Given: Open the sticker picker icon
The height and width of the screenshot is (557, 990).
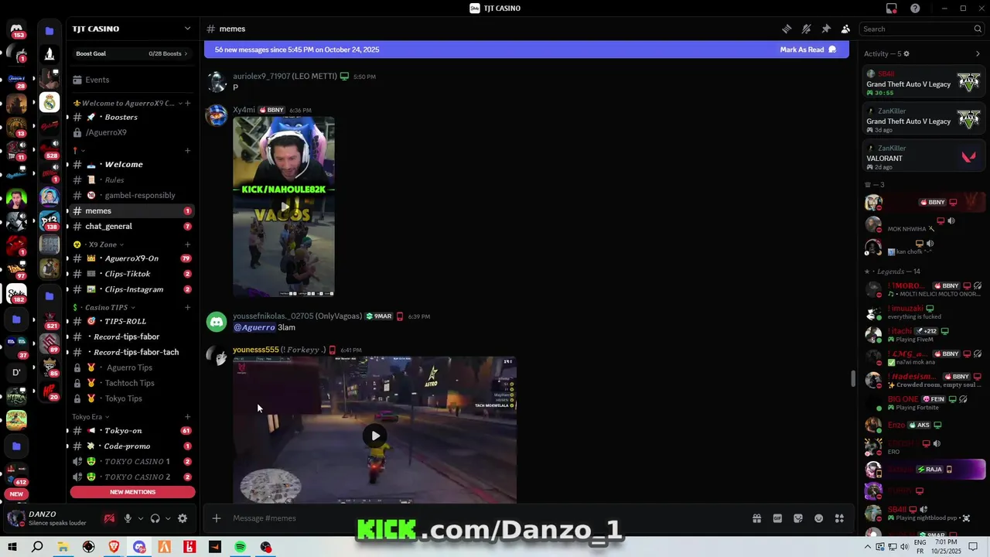Looking at the screenshot, I should [x=798, y=518].
